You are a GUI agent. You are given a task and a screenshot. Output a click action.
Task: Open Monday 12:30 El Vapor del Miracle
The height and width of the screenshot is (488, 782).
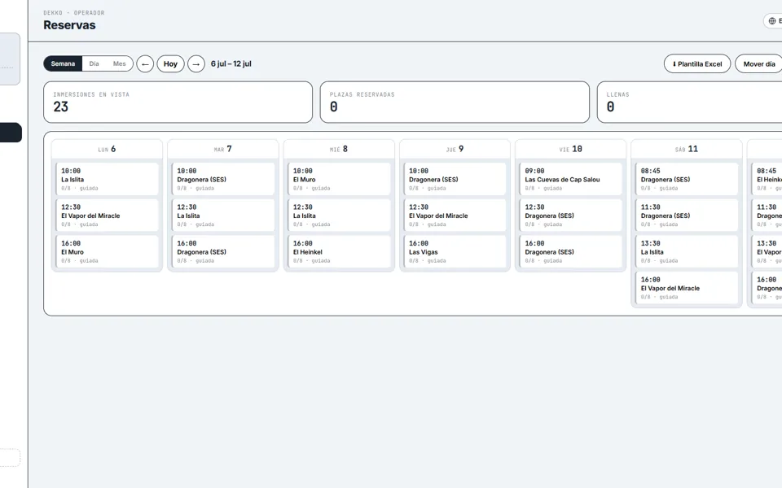107,215
